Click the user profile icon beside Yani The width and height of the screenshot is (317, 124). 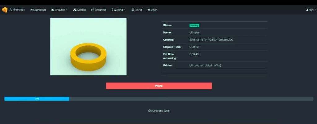coord(307,10)
